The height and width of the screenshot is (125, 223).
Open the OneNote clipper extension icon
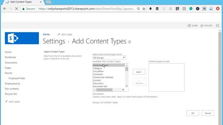[x=204, y=9]
